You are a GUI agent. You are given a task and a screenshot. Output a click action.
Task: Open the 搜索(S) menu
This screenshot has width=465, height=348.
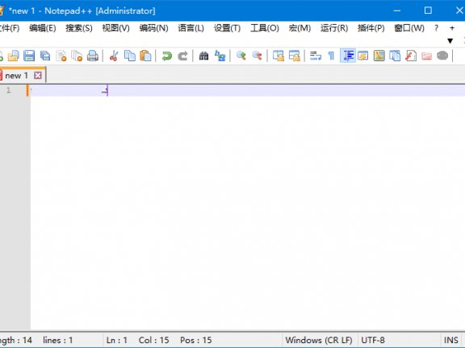pos(79,28)
